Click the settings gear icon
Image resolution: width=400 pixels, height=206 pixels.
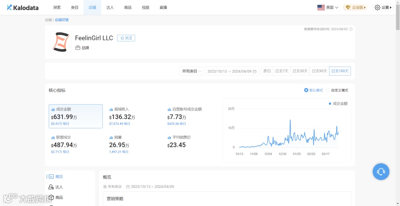pos(377,8)
